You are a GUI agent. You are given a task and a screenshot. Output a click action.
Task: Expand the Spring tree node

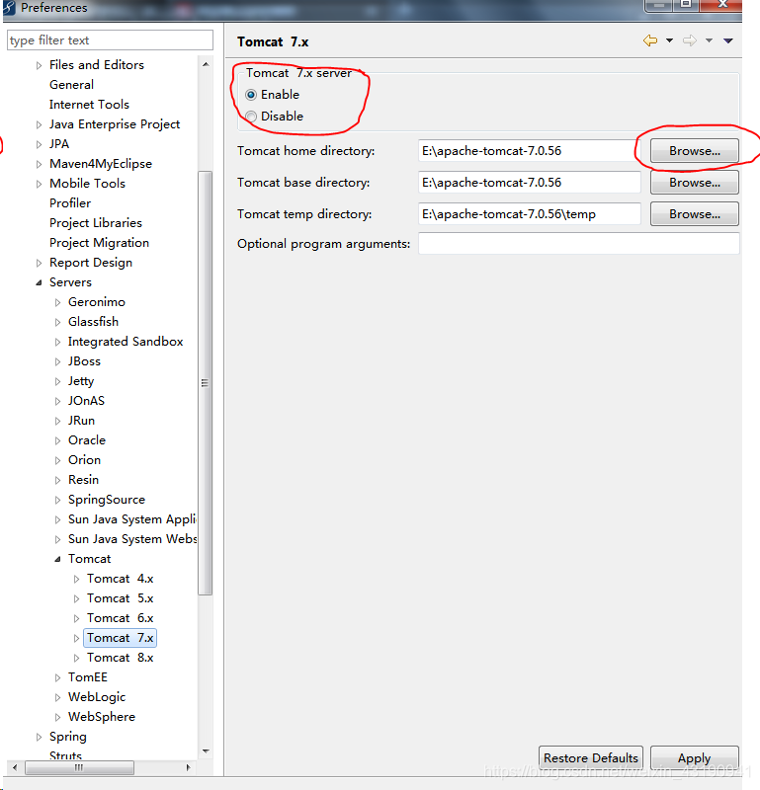[39, 737]
